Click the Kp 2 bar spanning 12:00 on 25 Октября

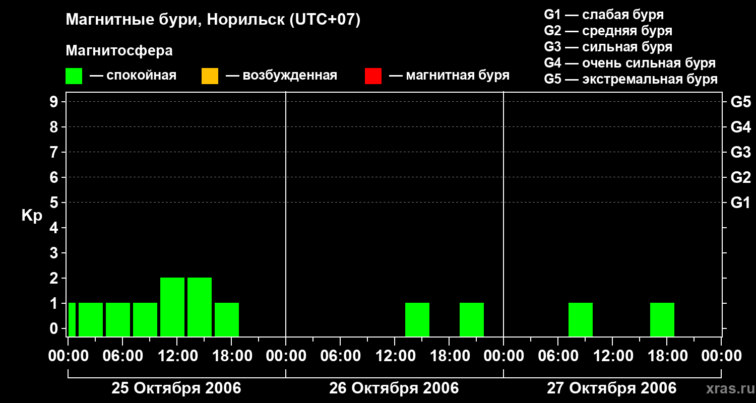point(172,307)
